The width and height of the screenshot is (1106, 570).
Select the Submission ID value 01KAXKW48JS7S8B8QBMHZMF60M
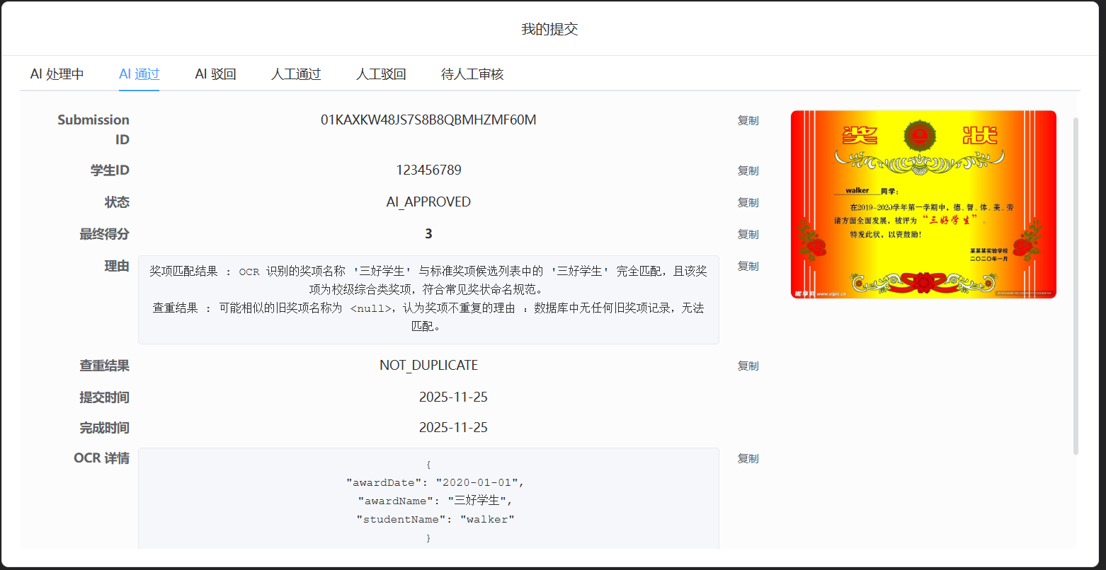(x=428, y=120)
